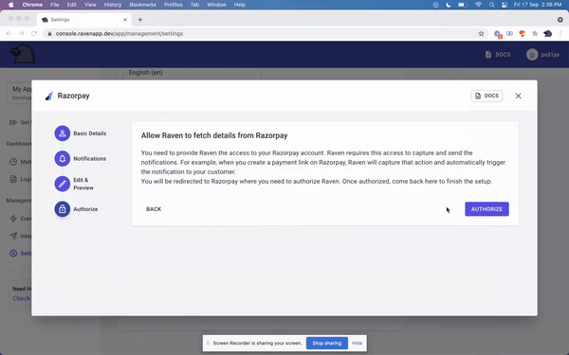
Task: Select the Basic Details step icon
Action: tap(63, 133)
